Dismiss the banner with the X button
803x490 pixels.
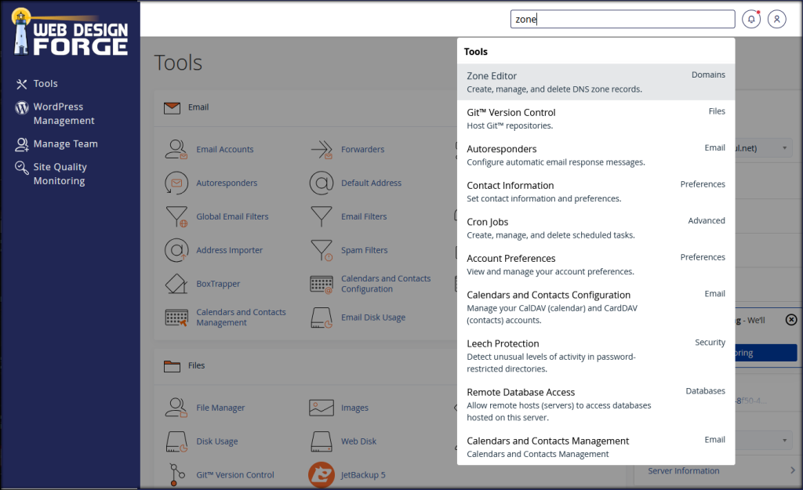click(790, 320)
